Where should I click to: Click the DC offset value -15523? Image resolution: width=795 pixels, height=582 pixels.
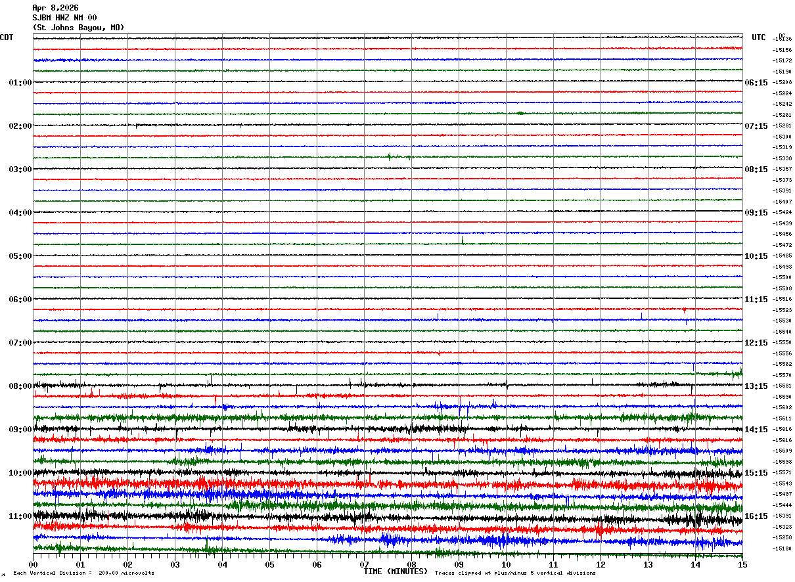[783, 310]
